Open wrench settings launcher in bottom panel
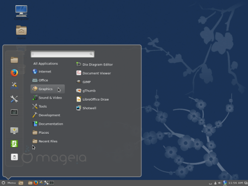 point(46,182)
